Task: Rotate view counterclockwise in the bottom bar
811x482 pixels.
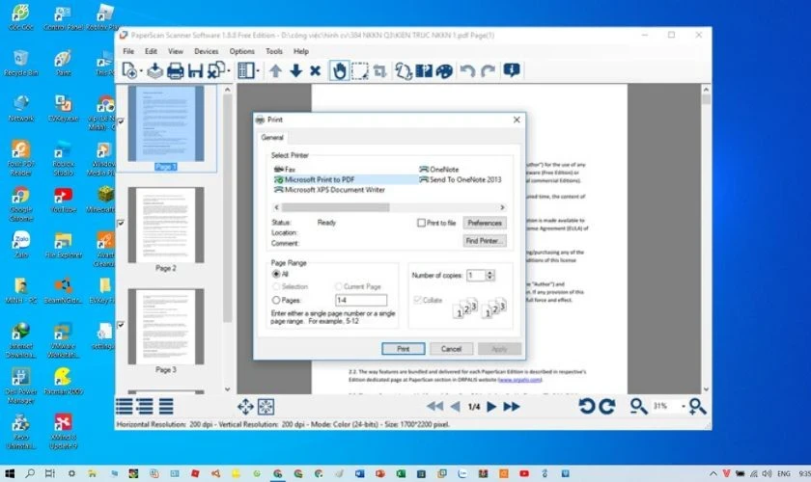Action: [587, 407]
